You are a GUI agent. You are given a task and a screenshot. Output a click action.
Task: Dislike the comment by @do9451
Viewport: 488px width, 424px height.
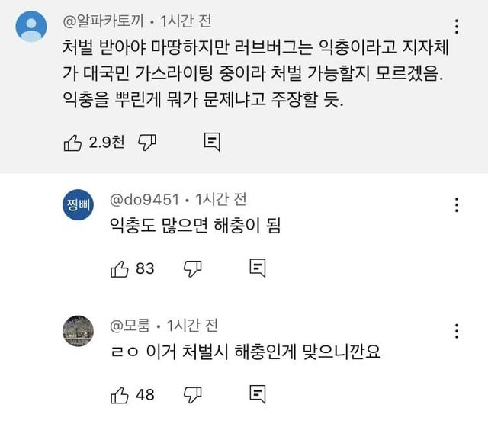pos(194,268)
